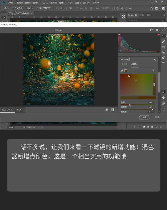The height and width of the screenshot is (210, 167).
Task: Pick the point color eyedropper
Action: point(122,70)
